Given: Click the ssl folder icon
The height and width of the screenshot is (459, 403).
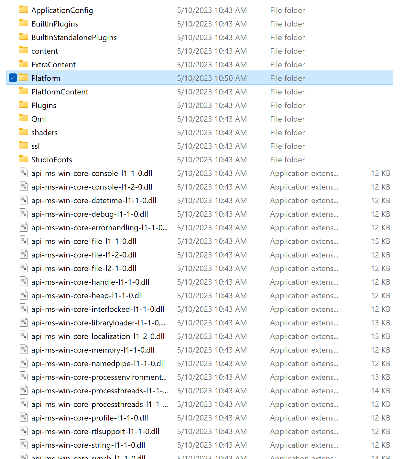Looking at the screenshot, I should (24, 146).
